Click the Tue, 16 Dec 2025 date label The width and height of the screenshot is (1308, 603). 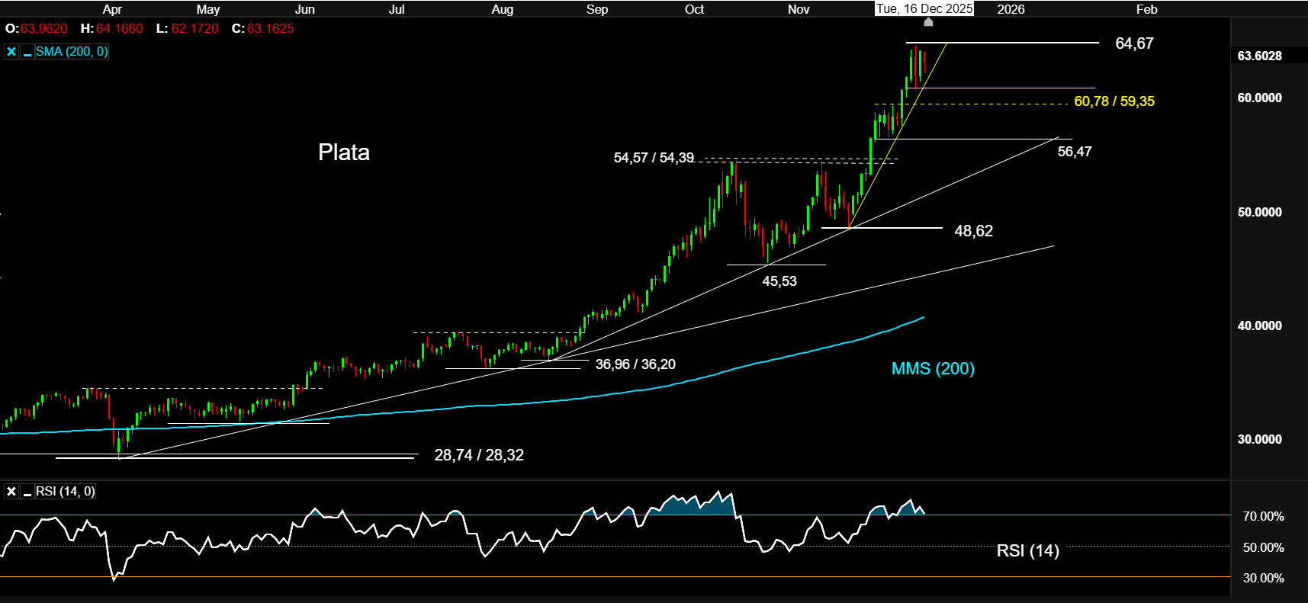pyautogui.click(x=924, y=8)
